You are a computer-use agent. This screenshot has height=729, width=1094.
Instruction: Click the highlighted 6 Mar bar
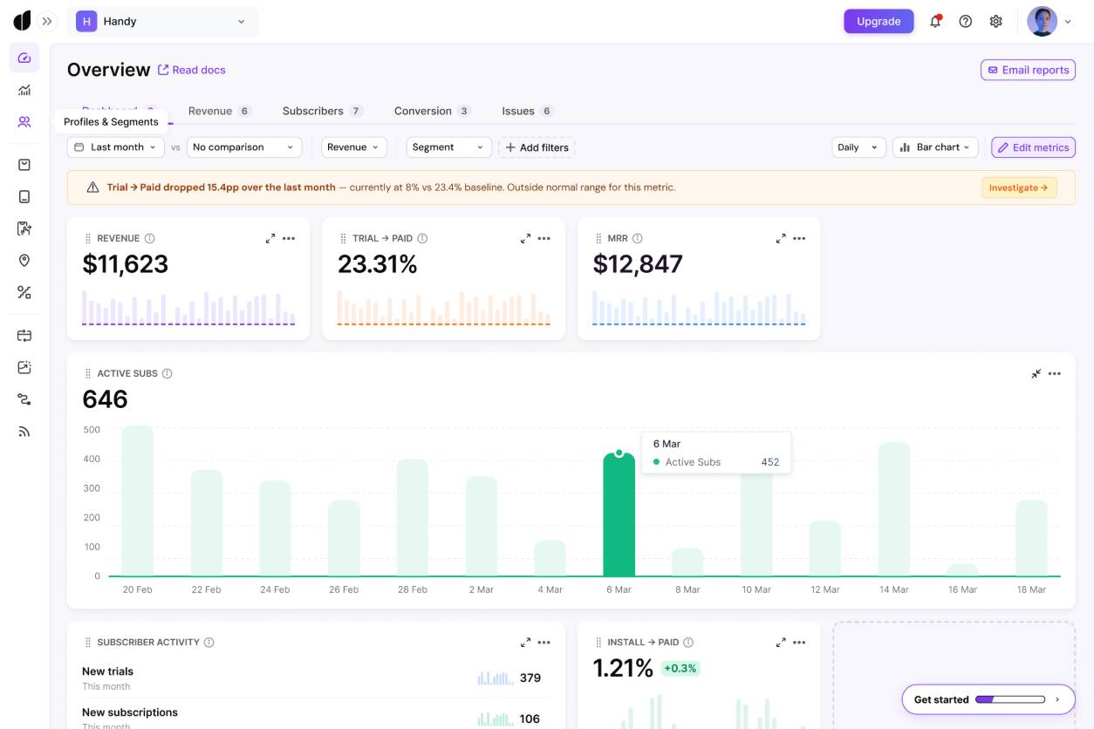point(619,514)
